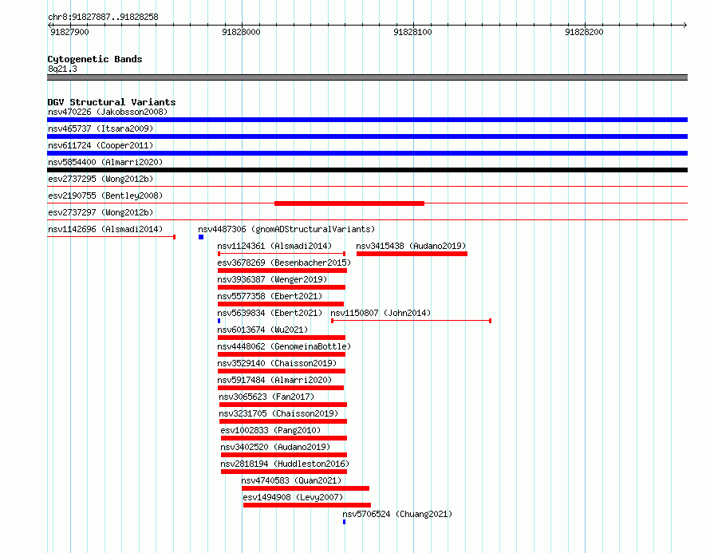Select nsv4487306 (gnomADStructuralVariants) label
710x553 pixels.
[x=286, y=229]
